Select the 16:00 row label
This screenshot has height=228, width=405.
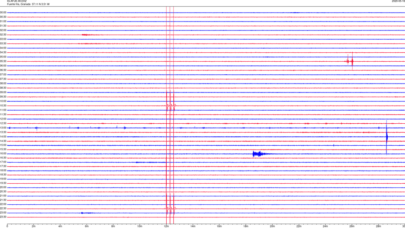coord(3,154)
